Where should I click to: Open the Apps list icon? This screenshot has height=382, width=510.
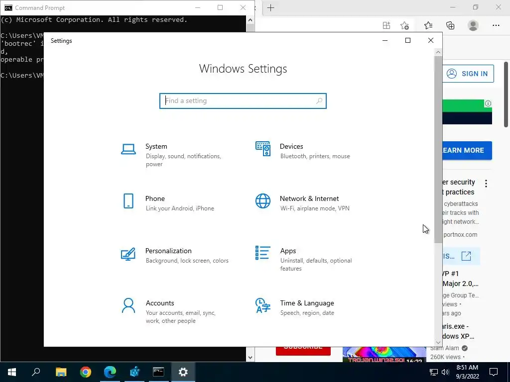click(263, 253)
